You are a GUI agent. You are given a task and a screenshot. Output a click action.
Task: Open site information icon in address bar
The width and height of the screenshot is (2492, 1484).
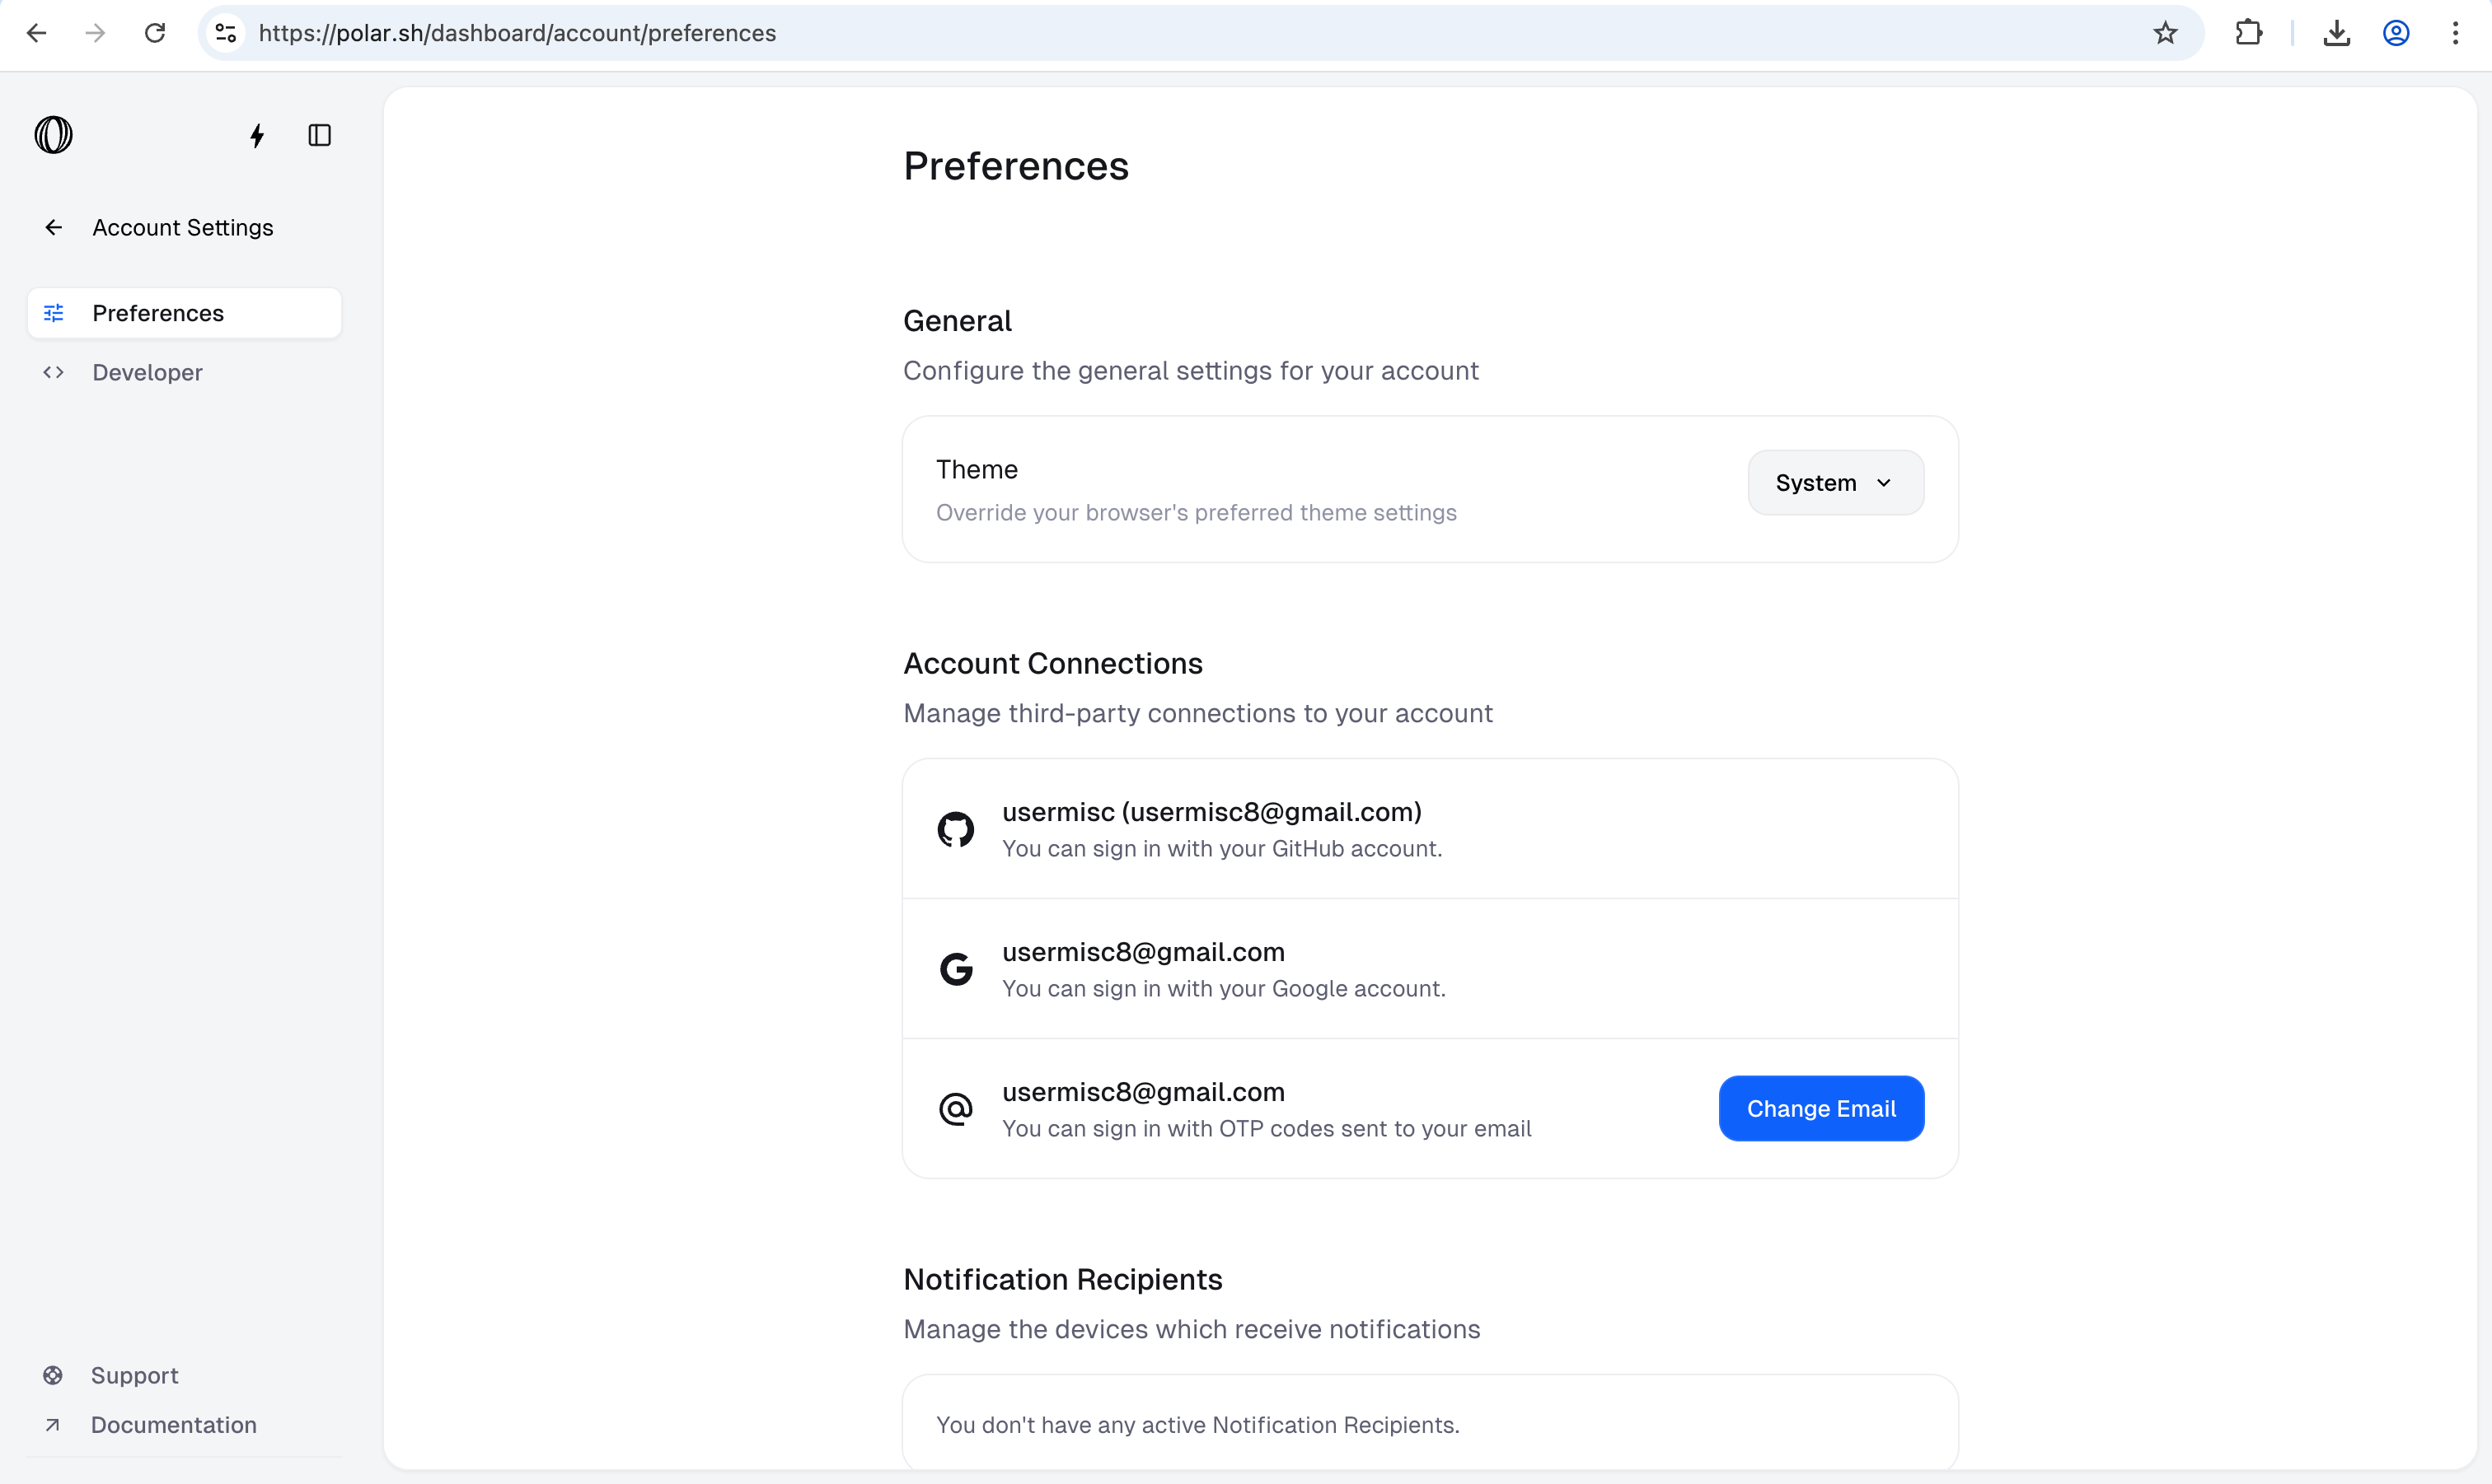click(226, 33)
